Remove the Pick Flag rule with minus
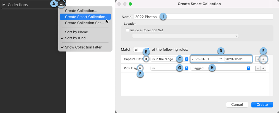This screenshot has width=279, height=113. coord(258,68)
